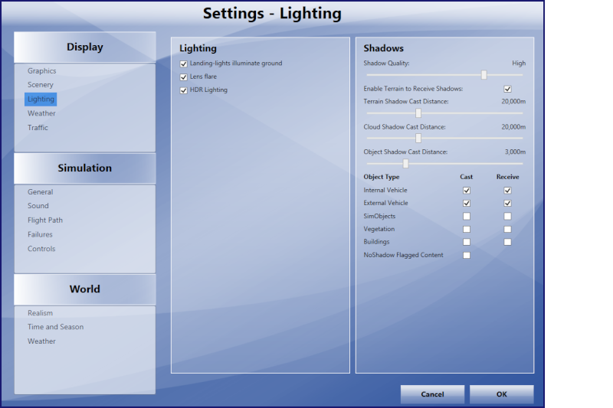Enable SimObjects Cast shadows
Viewport: 613px width, 408px height.
click(x=467, y=217)
